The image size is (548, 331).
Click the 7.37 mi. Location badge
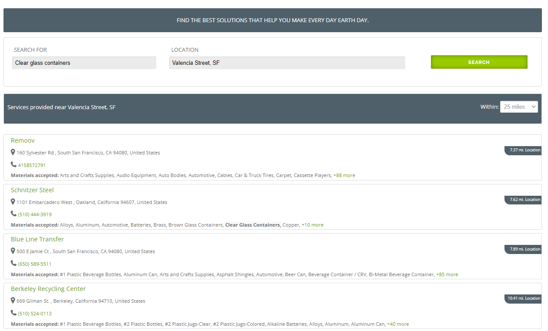click(524, 150)
